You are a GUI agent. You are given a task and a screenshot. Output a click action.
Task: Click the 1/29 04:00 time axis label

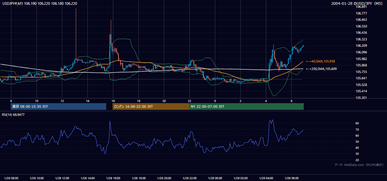pos(266,178)
